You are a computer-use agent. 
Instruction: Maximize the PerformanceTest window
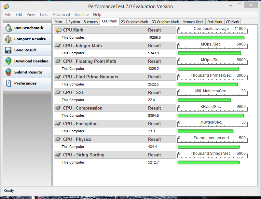pyautogui.click(x=240, y=5)
